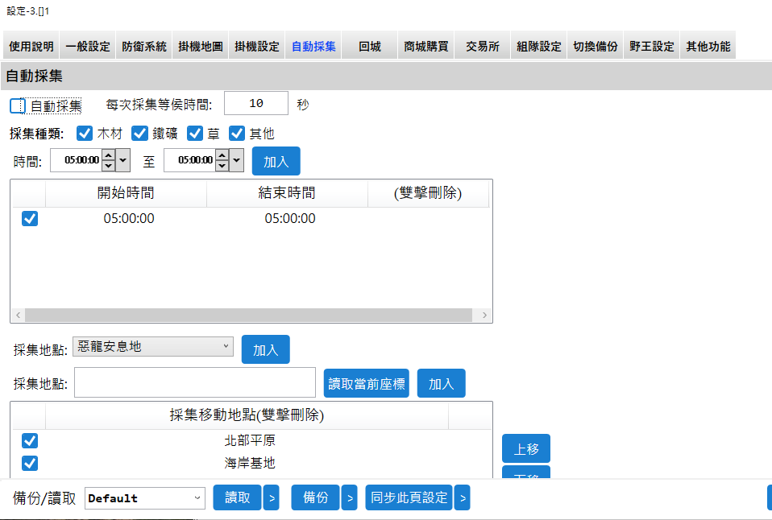
Task: Click the 每次採集等候時間 seconds field
Action: (256, 104)
